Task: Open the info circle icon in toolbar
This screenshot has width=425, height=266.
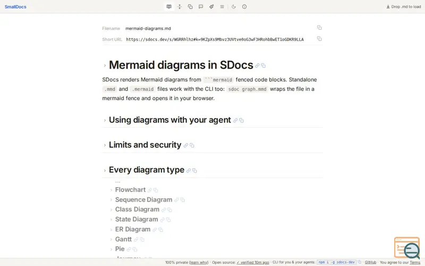Action: (x=244, y=6)
